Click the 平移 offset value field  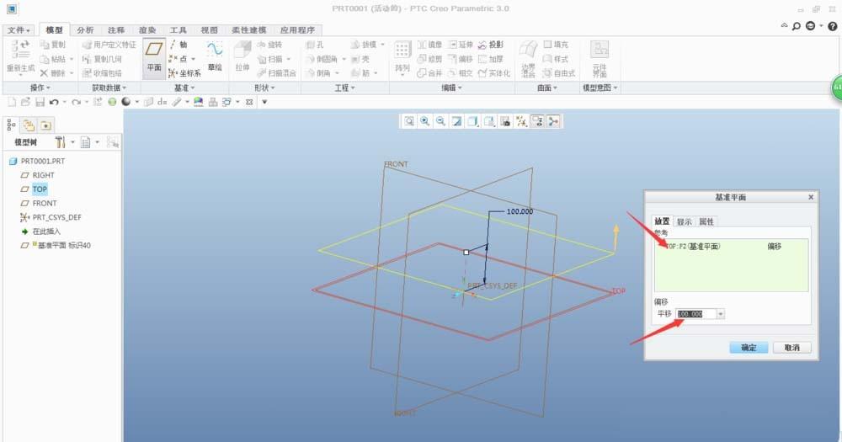click(696, 314)
